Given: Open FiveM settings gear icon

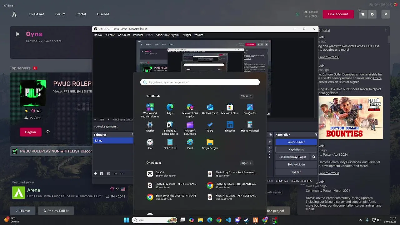Looking at the screenshot, I should click(x=372, y=14).
